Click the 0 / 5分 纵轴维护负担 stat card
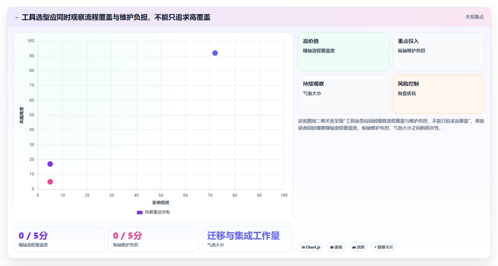498x266 pixels. pos(153,239)
